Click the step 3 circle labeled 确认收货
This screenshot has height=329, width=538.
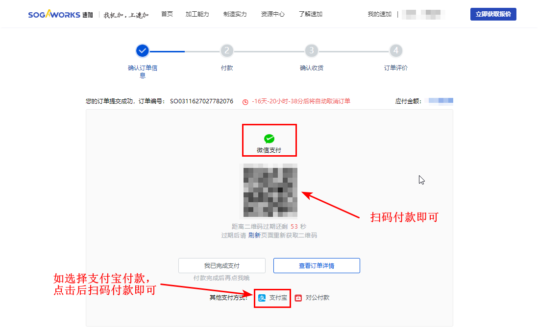pyautogui.click(x=311, y=50)
